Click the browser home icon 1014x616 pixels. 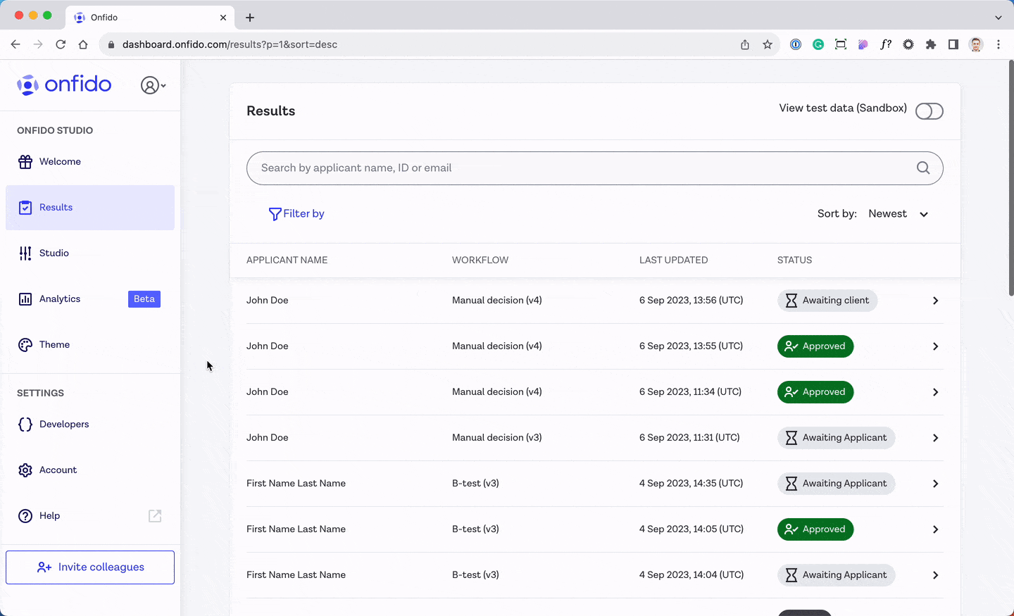tap(83, 44)
